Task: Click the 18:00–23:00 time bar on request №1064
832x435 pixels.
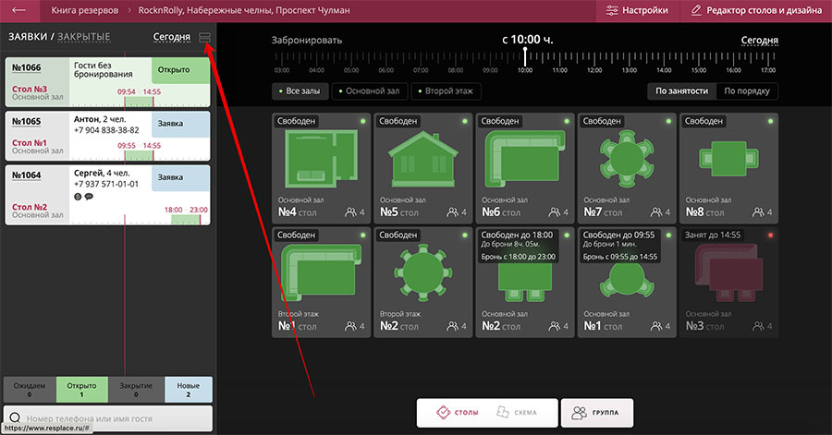Action: tap(186, 219)
